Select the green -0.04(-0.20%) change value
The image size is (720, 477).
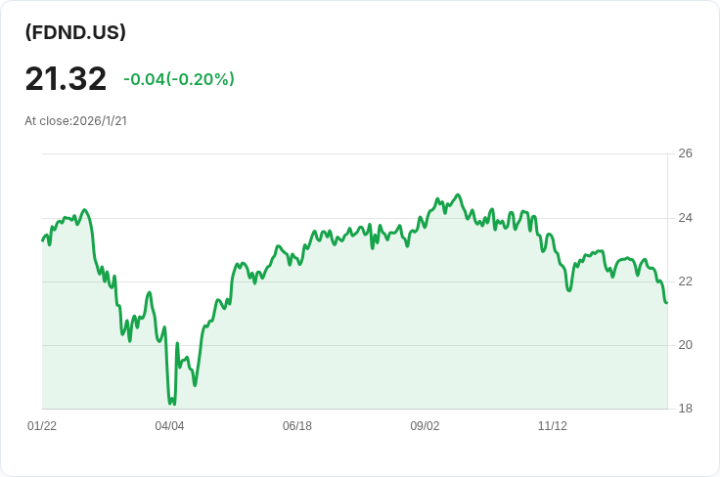[x=179, y=79]
